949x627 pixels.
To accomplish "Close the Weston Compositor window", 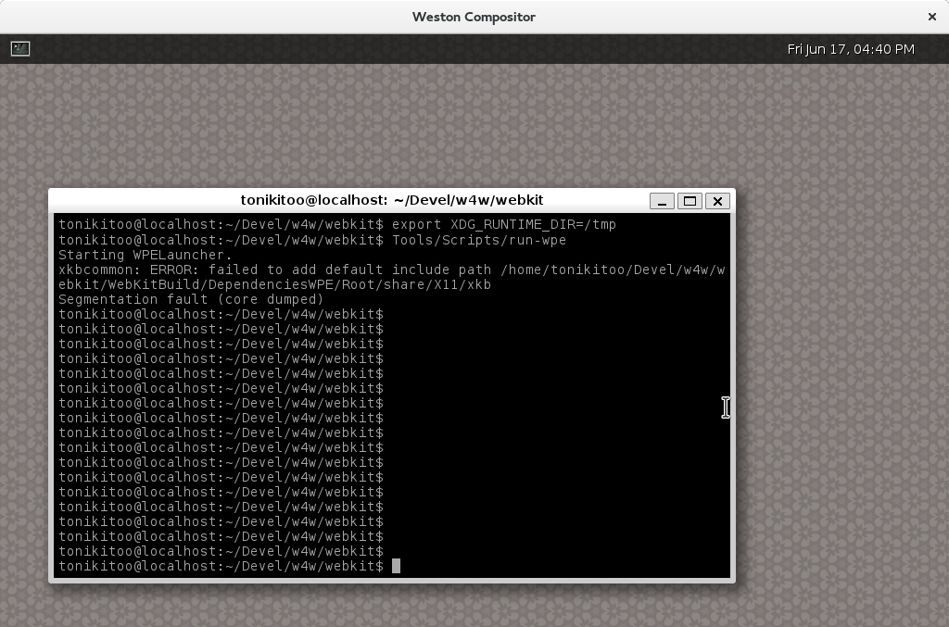I will tap(932, 17).
